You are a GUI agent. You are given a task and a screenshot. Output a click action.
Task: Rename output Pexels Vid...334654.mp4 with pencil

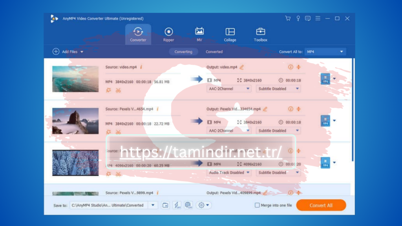pos(265,109)
